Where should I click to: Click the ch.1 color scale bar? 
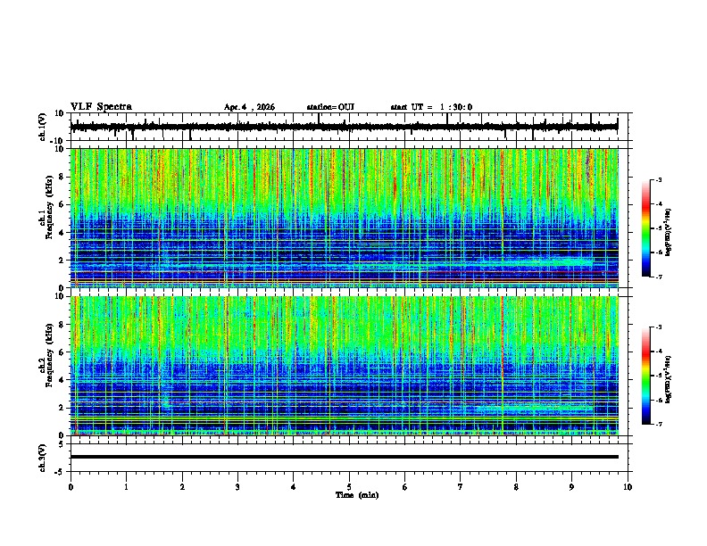(x=646, y=228)
